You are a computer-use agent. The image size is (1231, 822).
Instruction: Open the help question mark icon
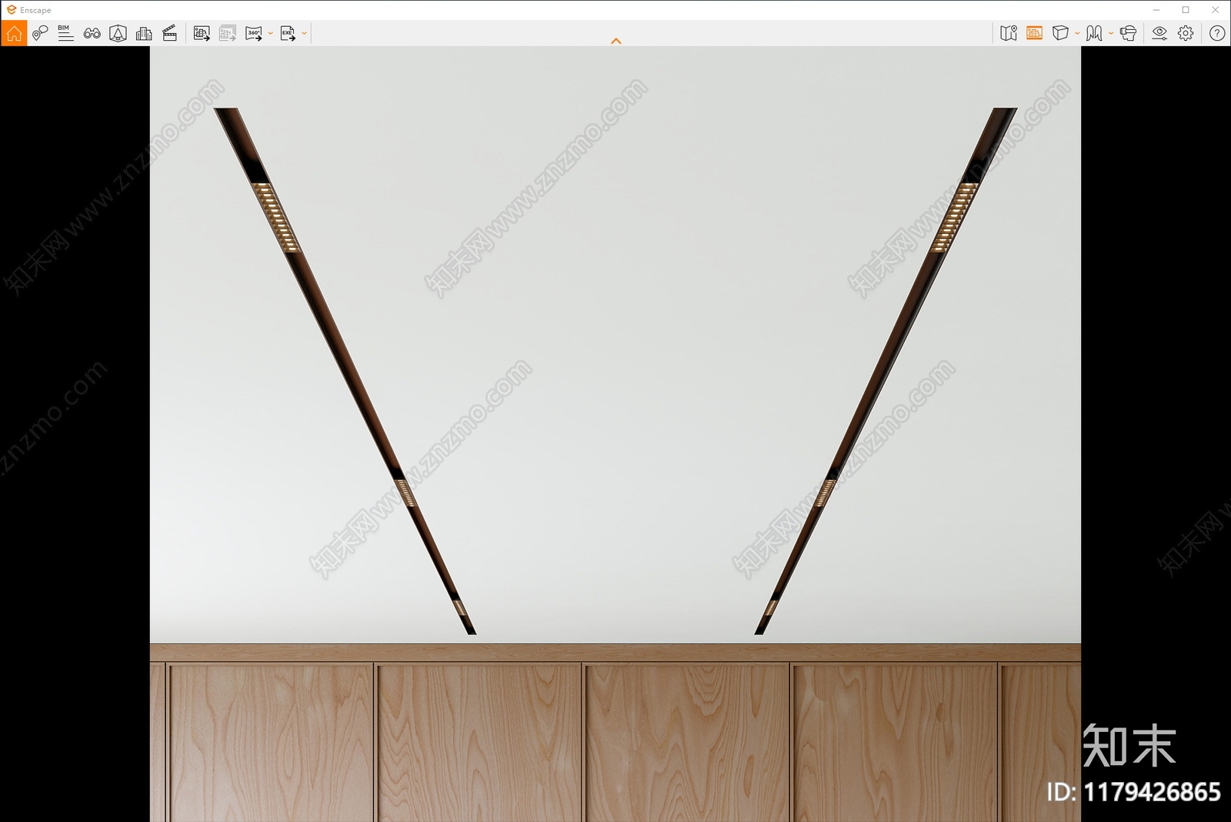[1216, 33]
